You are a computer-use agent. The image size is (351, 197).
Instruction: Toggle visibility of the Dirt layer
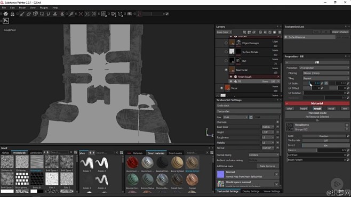coord(226,61)
